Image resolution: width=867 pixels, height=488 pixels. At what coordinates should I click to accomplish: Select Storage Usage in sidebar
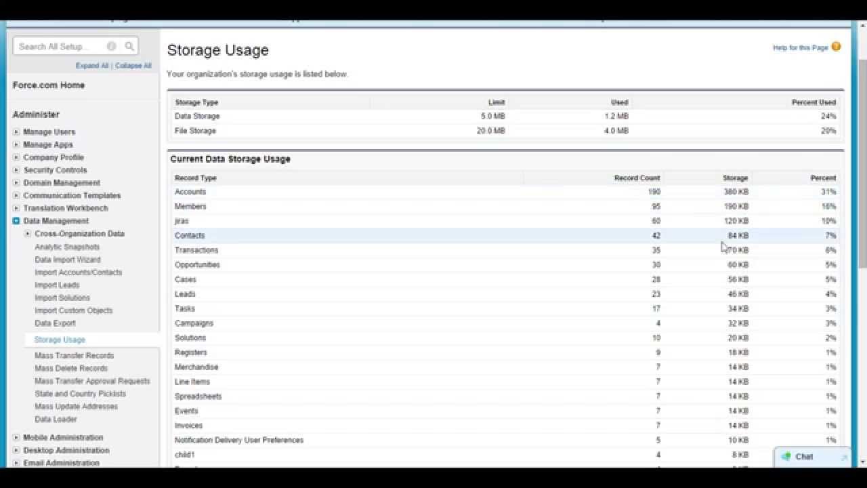(60, 340)
